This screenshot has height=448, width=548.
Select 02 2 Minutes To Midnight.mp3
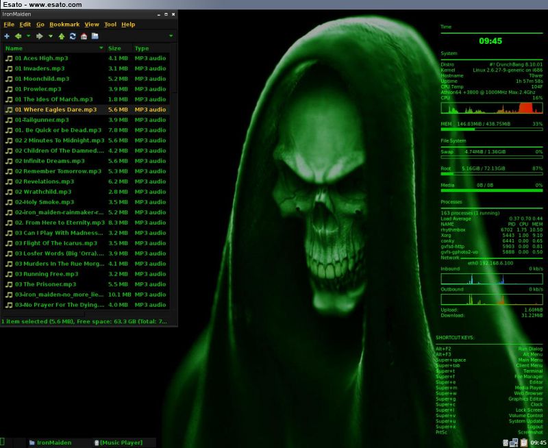(87, 140)
